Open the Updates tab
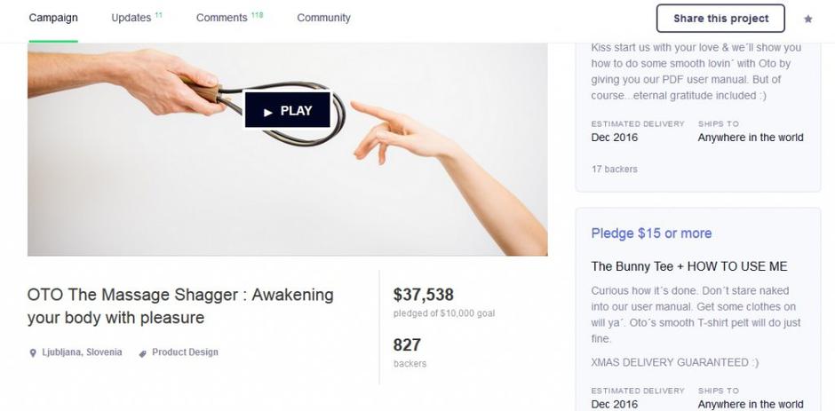 pyautogui.click(x=131, y=18)
